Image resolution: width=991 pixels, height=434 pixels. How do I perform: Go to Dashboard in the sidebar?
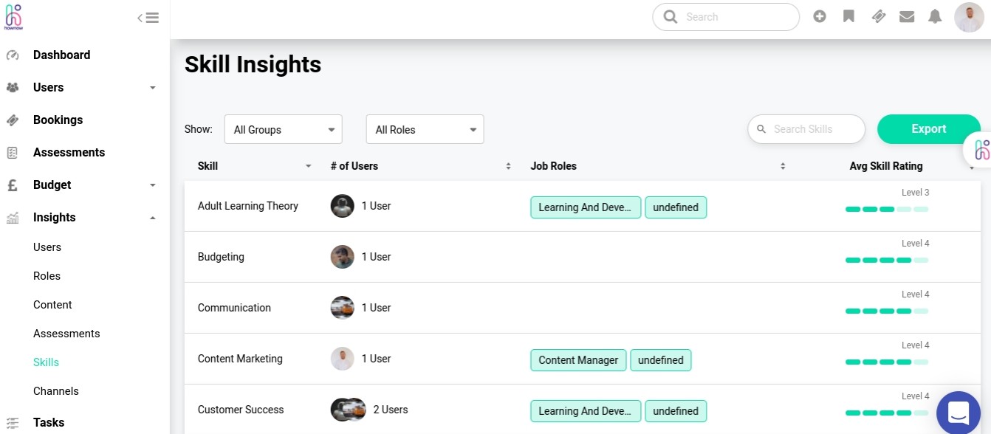pos(61,55)
